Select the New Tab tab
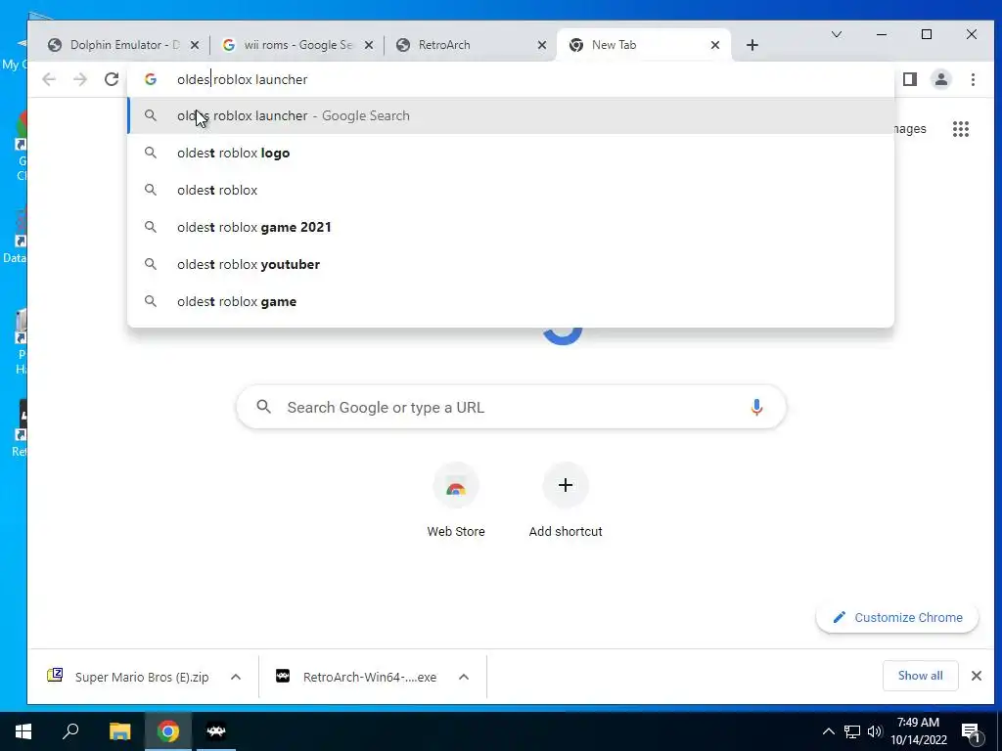 click(643, 45)
